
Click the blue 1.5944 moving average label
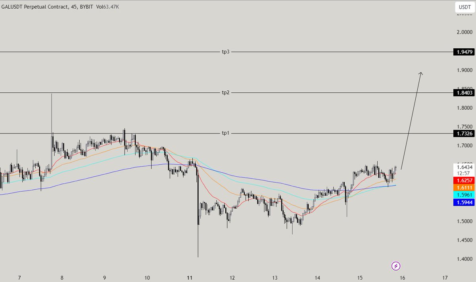[464, 202]
